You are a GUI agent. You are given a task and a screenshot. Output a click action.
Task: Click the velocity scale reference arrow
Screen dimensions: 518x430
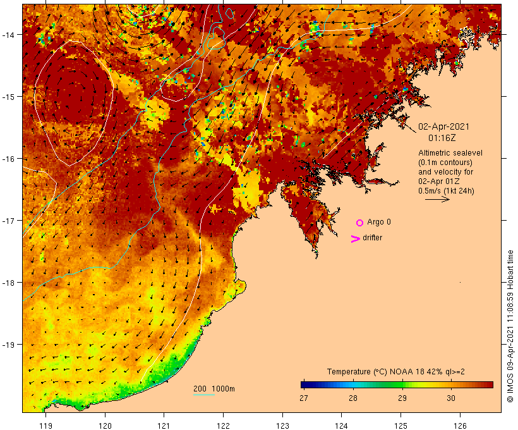(437, 199)
